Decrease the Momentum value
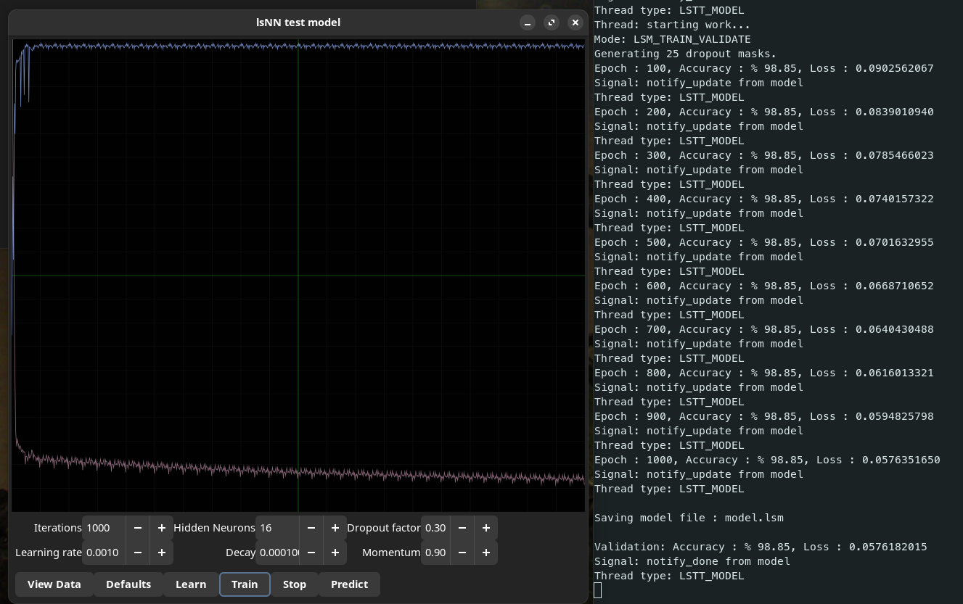 pyautogui.click(x=462, y=552)
